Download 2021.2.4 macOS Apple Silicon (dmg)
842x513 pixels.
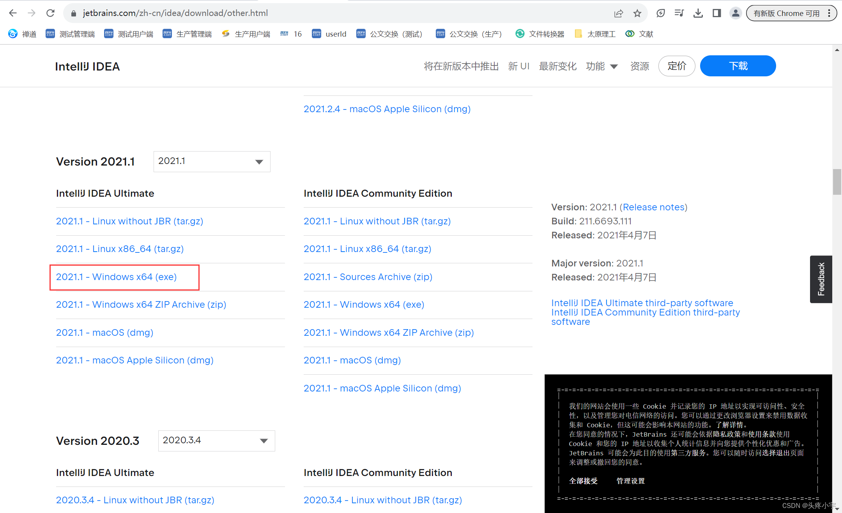coord(387,109)
